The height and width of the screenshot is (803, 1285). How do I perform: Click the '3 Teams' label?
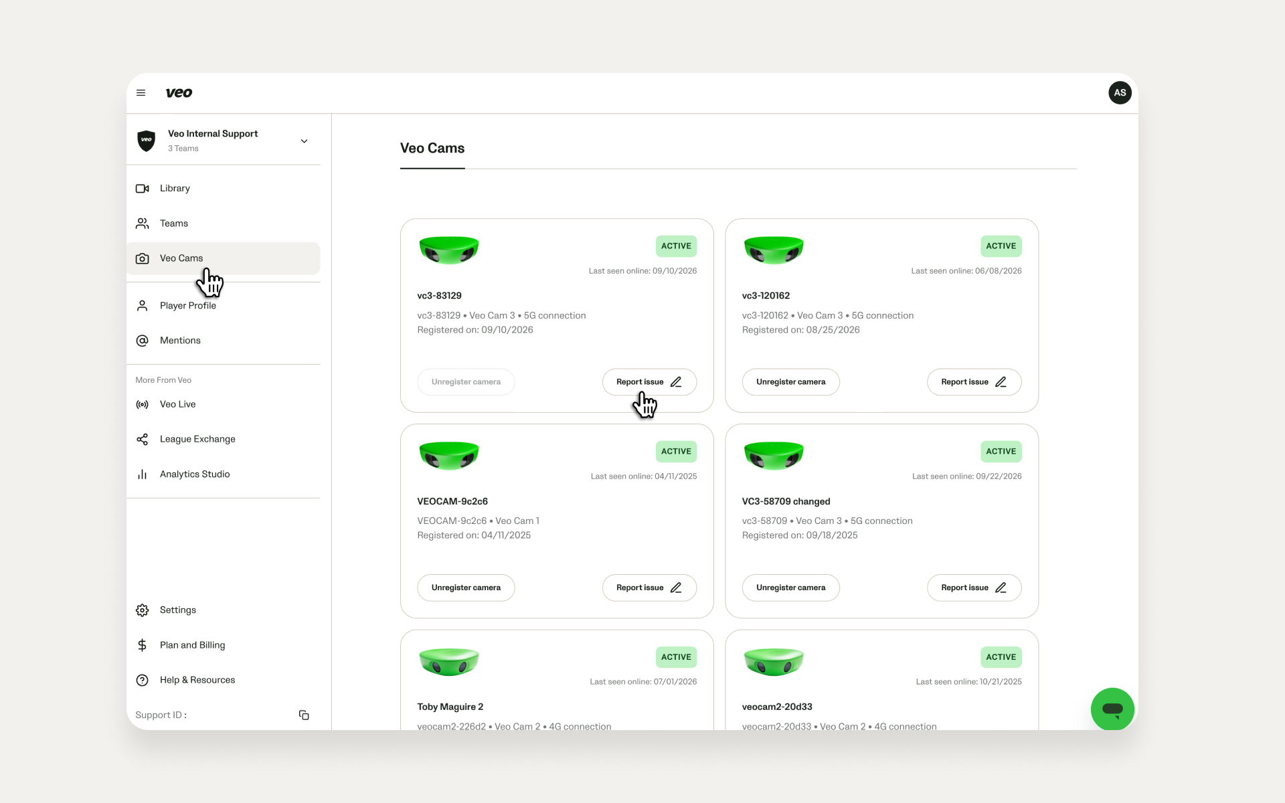[183, 149]
